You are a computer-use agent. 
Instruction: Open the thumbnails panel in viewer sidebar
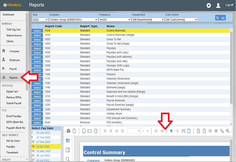click(68, 140)
